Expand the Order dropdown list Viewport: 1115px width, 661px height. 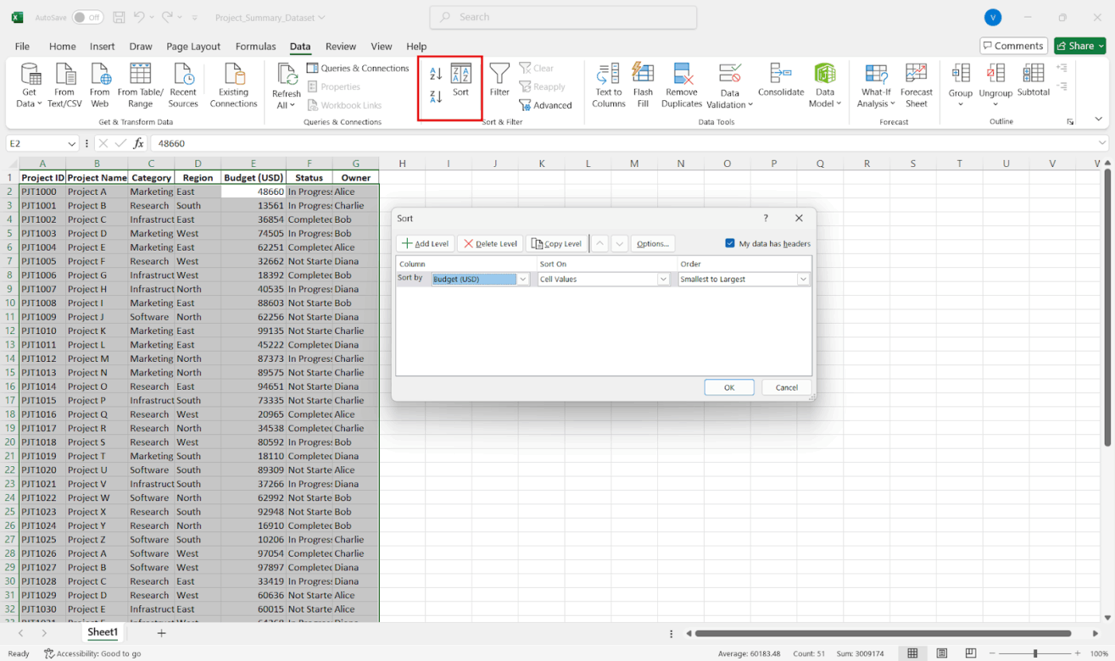pyautogui.click(x=803, y=279)
